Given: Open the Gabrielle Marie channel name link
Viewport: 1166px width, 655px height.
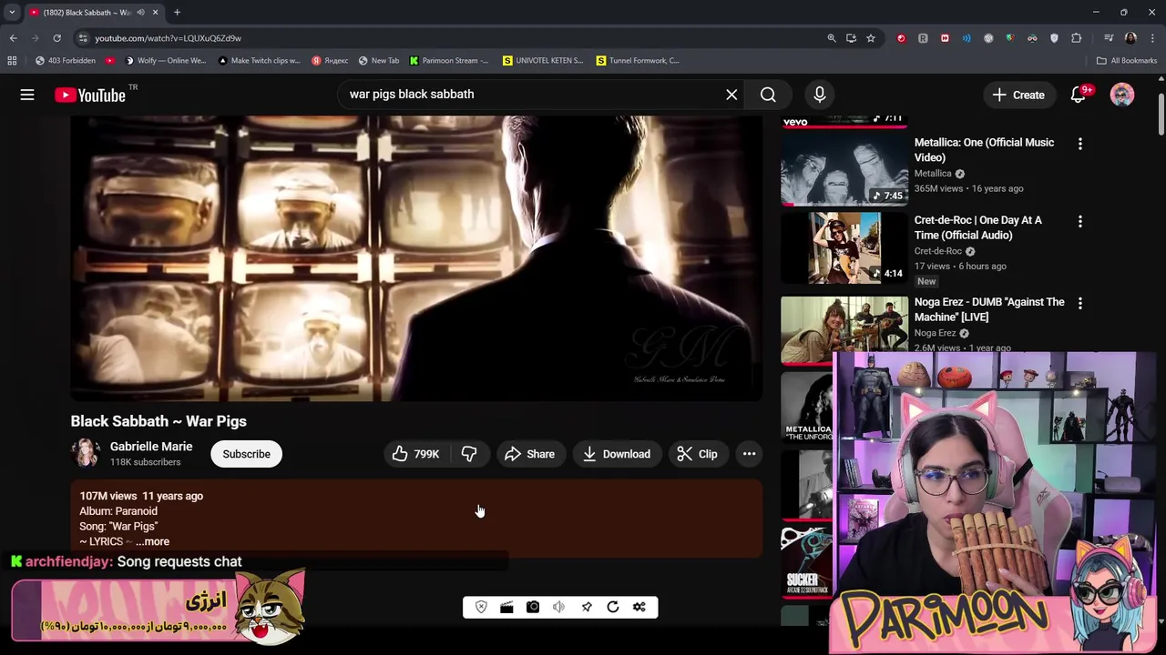Looking at the screenshot, I should pyautogui.click(x=151, y=447).
